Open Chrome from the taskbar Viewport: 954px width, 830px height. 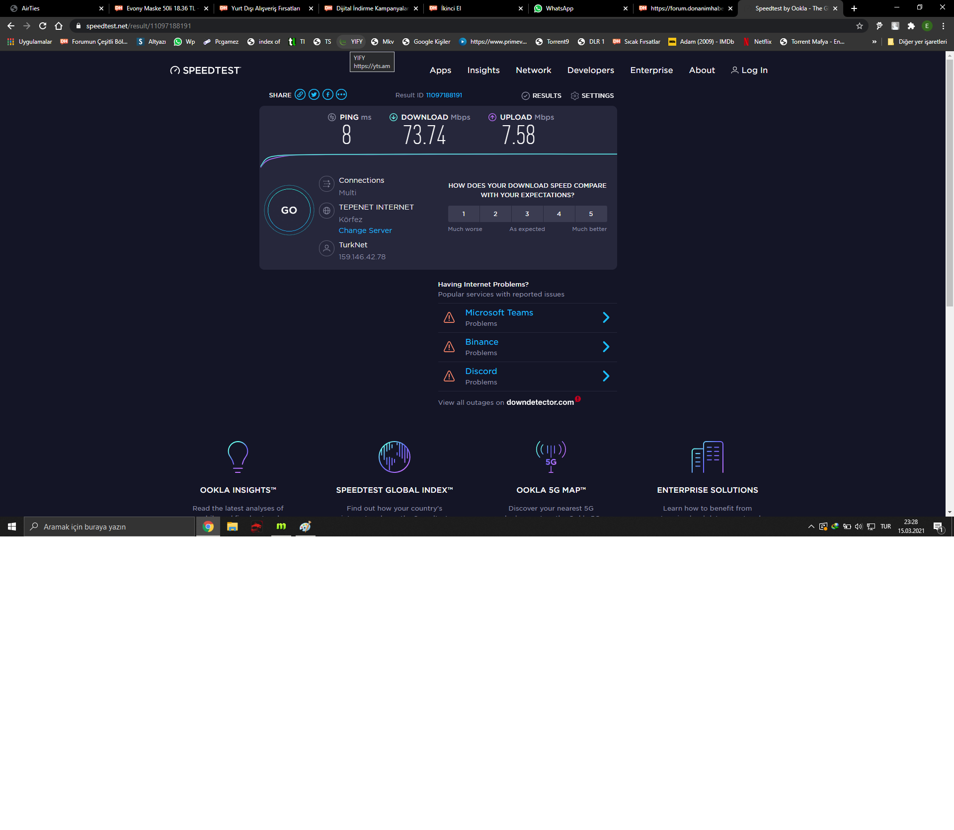(x=208, y=527)
